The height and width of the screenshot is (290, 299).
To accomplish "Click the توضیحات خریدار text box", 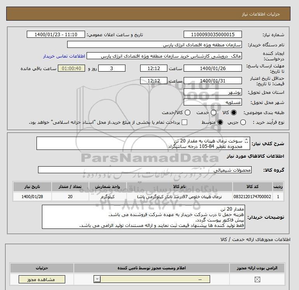I will point(143,217).
